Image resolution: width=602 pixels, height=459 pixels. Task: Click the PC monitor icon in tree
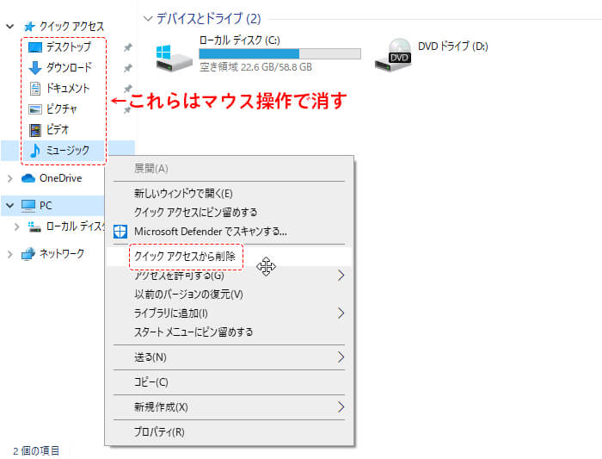click(x=28, y=206)
